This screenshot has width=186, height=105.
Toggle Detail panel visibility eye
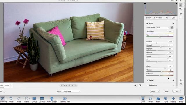click(x=173, y=80)
